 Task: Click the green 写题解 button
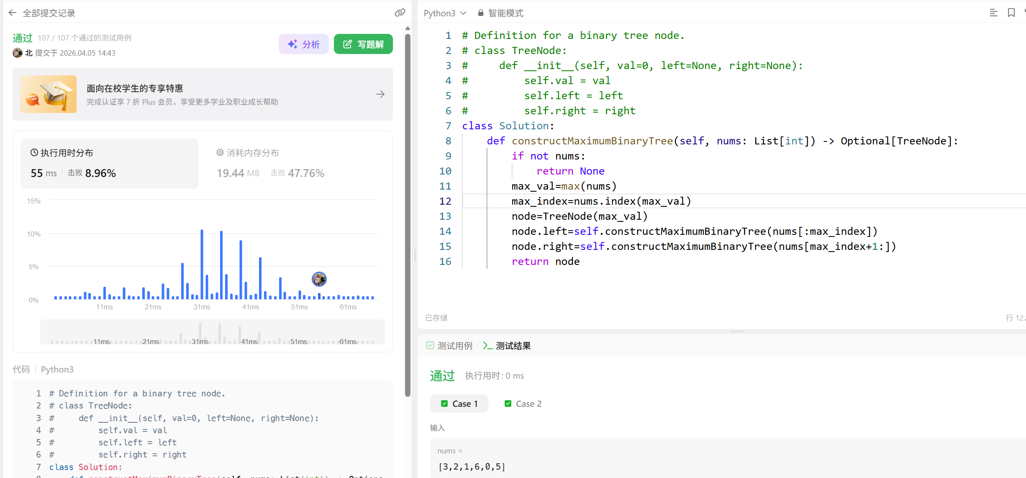(x=363, y=44)
